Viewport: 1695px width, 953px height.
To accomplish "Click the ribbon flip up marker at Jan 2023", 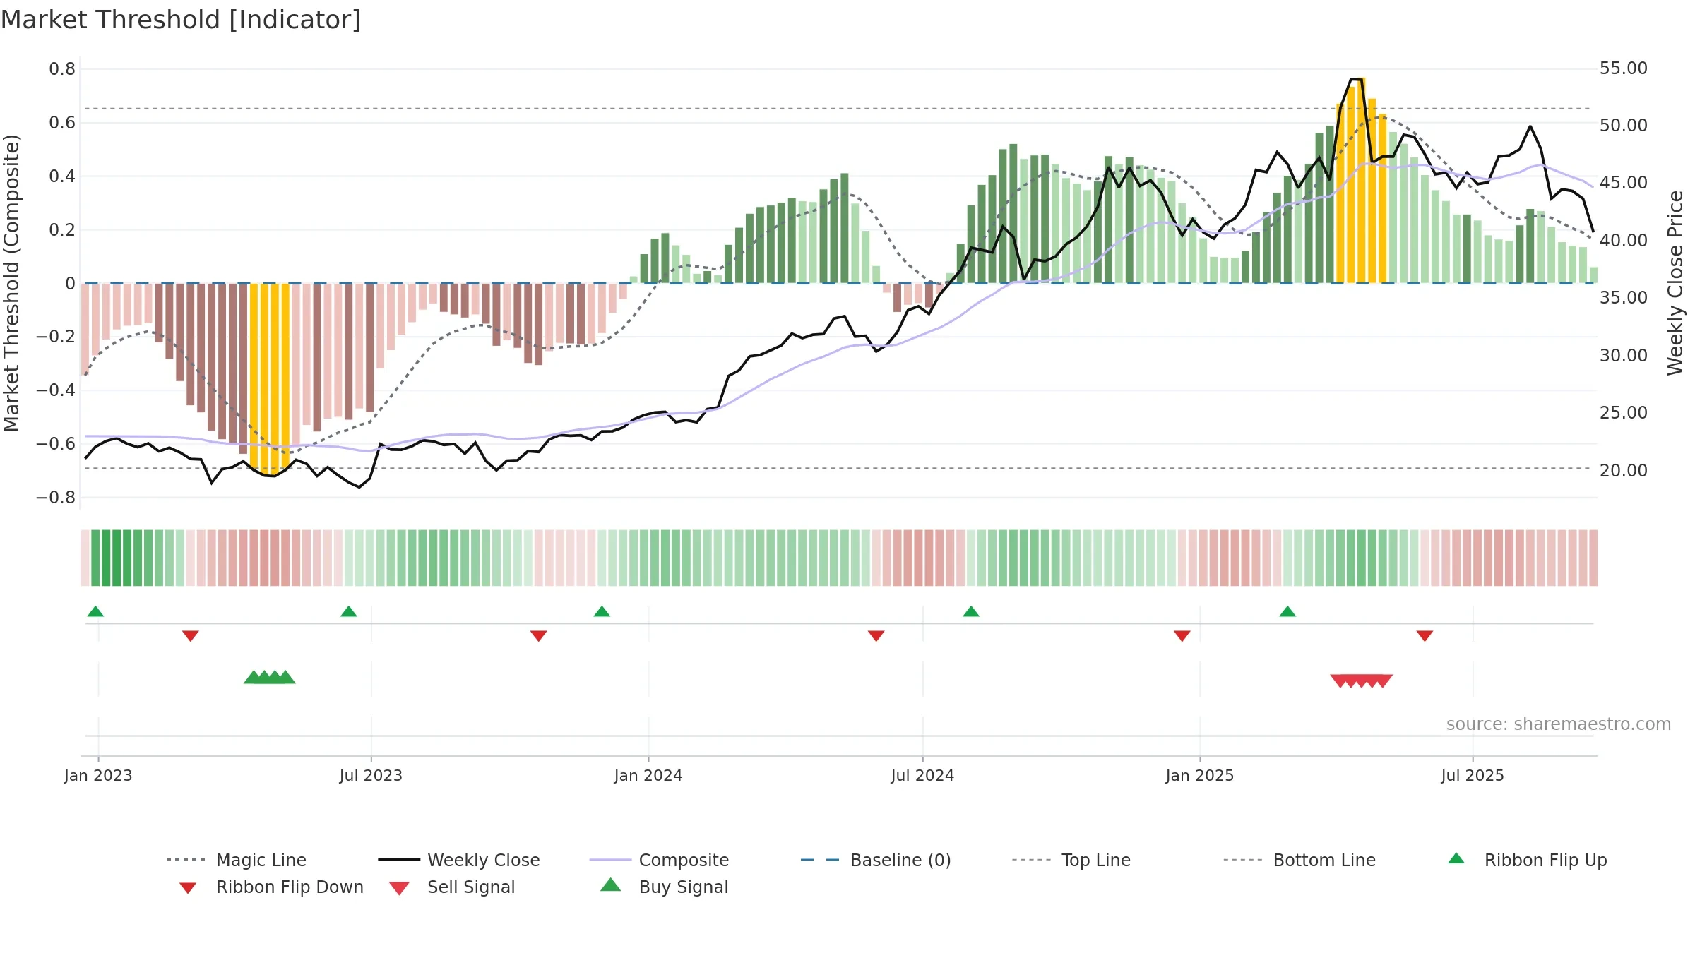I will pyautogui.click(x=95, y=611).
